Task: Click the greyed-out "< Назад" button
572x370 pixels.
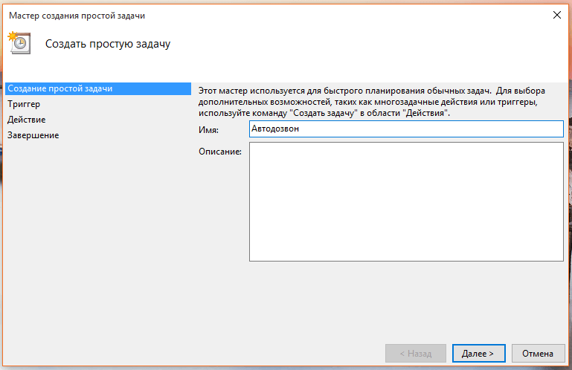Action: coord(416,353)
